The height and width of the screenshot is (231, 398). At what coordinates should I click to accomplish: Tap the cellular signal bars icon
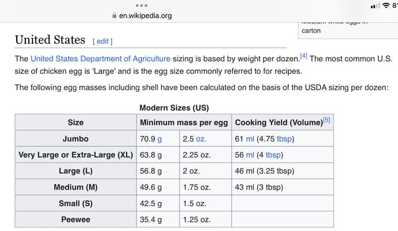(x=375, y=6)
